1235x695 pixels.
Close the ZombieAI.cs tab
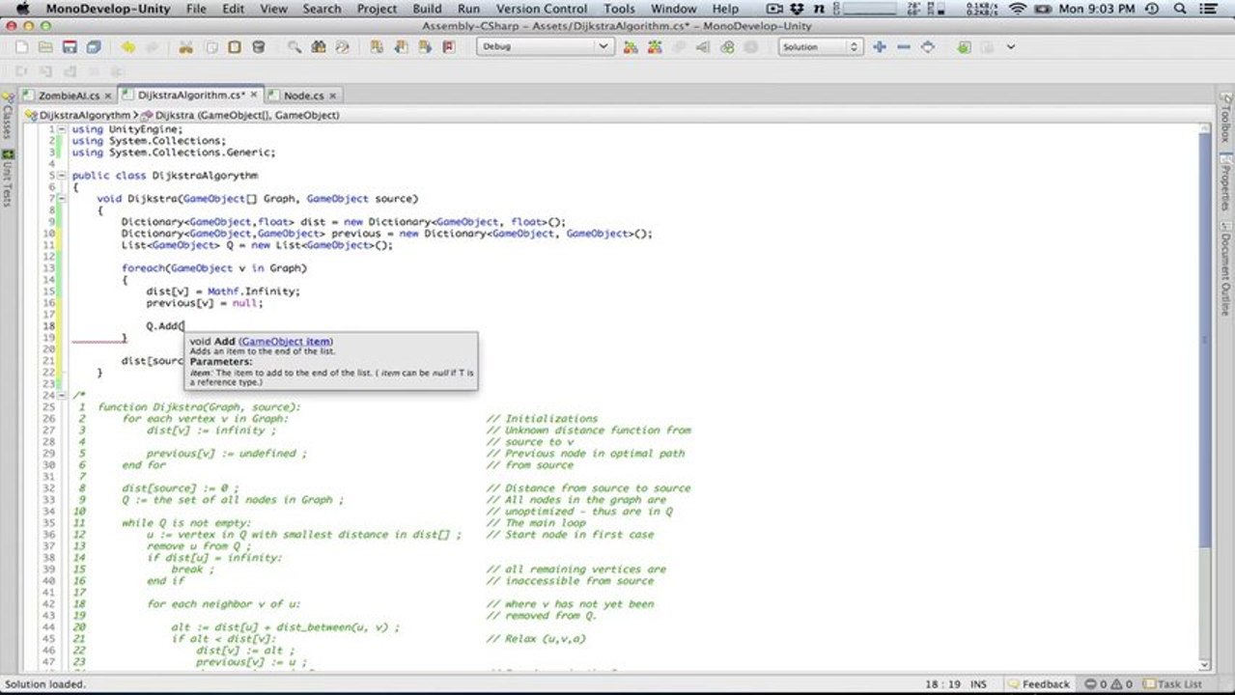[x=107, y=96]
